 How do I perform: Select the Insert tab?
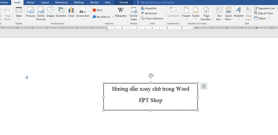click(17, 3)
